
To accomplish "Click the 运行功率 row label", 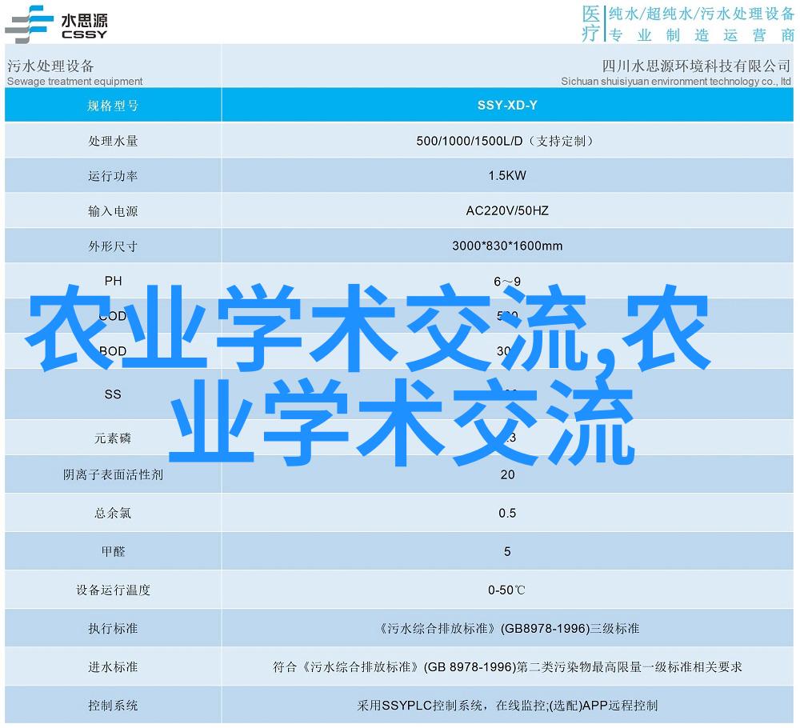I will 113,175.
